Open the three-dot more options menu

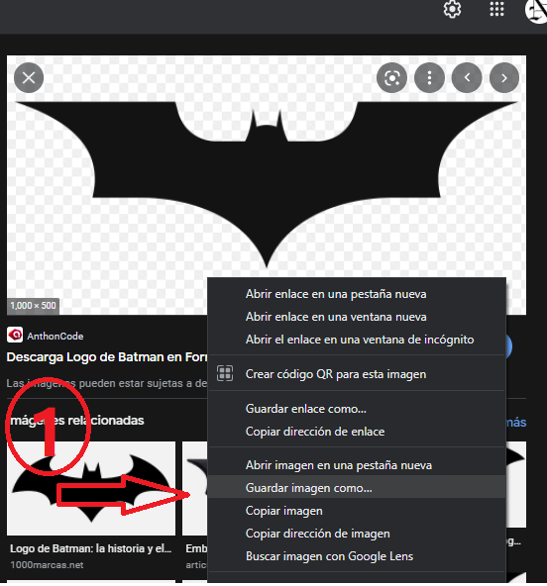tap(429, 78)
